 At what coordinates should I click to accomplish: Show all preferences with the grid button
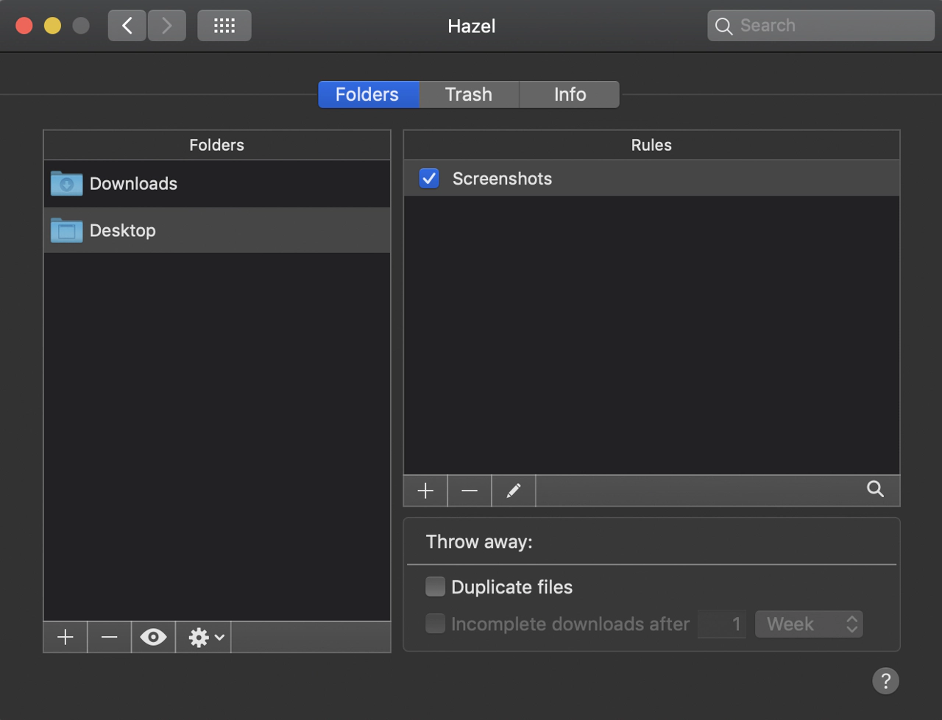coord(224,26)
